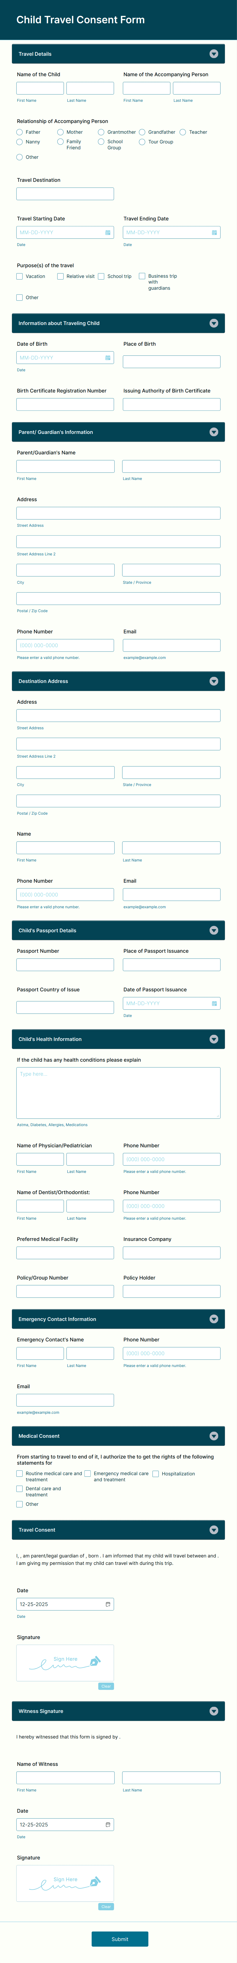
Task: Click the Travel Destination input field
Action: click(x=65, y=194)
